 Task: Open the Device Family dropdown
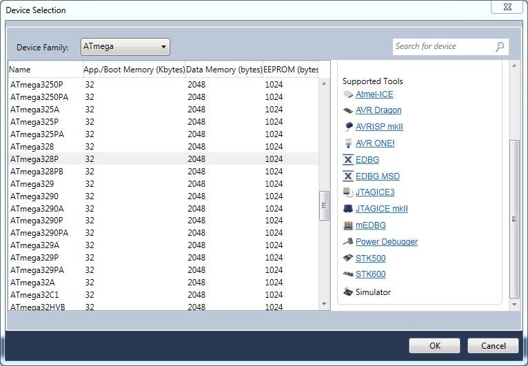pos(125,47)
